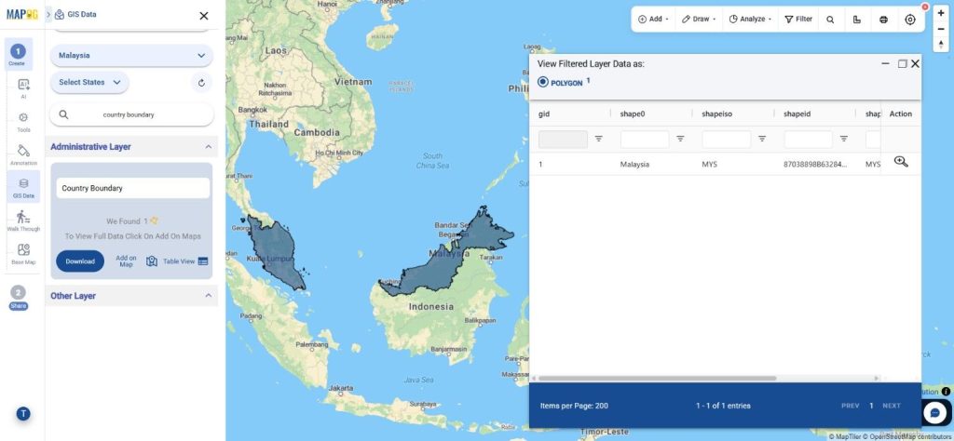Collapse the Administrative Layer section
This screenshot has height=441, width=954.
[x=208, y=147]
